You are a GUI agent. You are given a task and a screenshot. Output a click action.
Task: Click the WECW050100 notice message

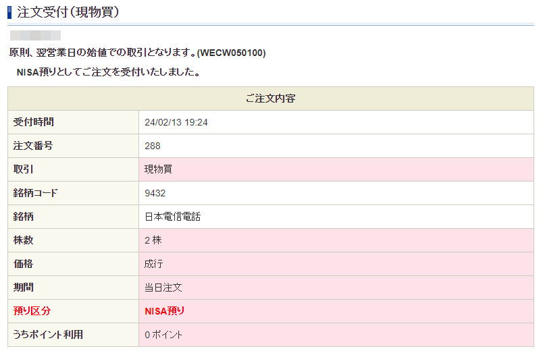(137, 53)
